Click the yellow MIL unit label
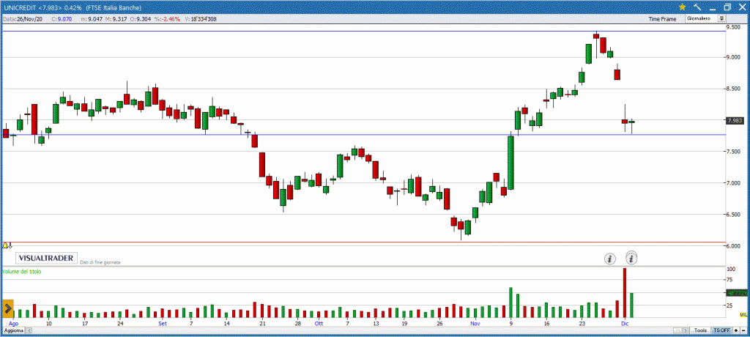Image resolution: width=750 pixels, height=337 pixels. tap(743, 314)
